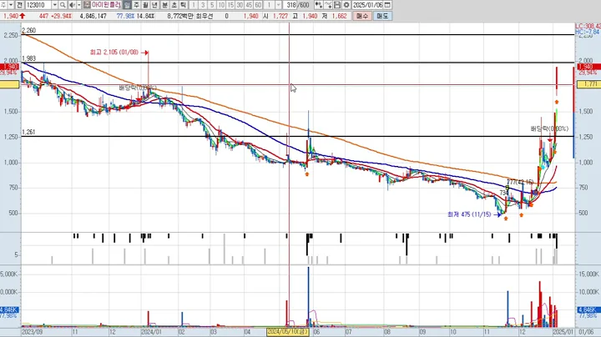Click the highlighted date 2024/05/10(금) on time axis
The width and height of the screenshot is (601, 337).
tap(288, 332)
